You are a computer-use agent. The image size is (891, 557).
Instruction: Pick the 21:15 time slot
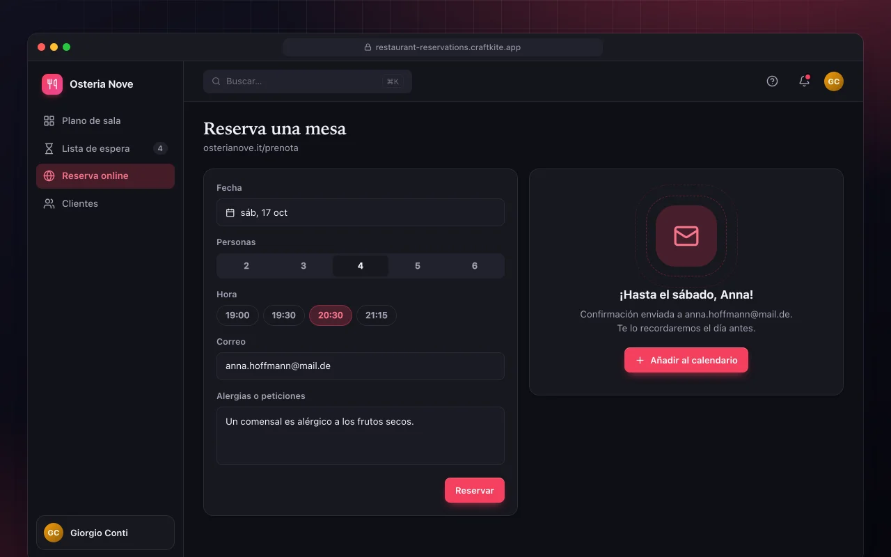pyautogui.click(x=377, y=315)
